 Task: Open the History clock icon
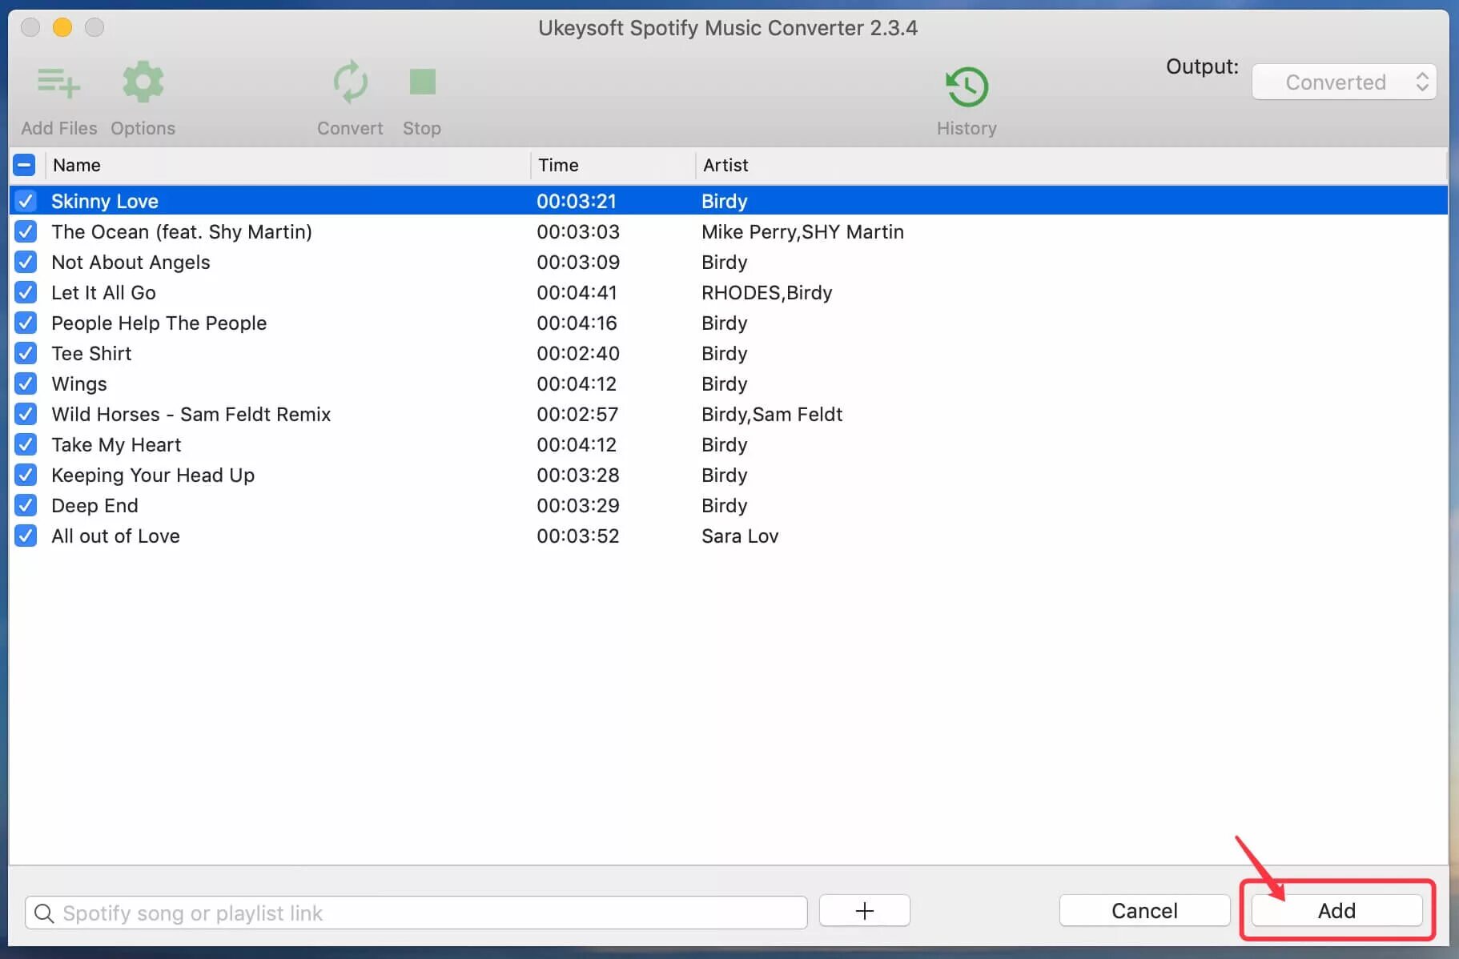(967, 86)
